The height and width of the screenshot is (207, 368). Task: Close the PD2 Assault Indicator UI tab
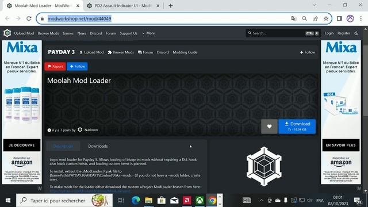(158, 6)
